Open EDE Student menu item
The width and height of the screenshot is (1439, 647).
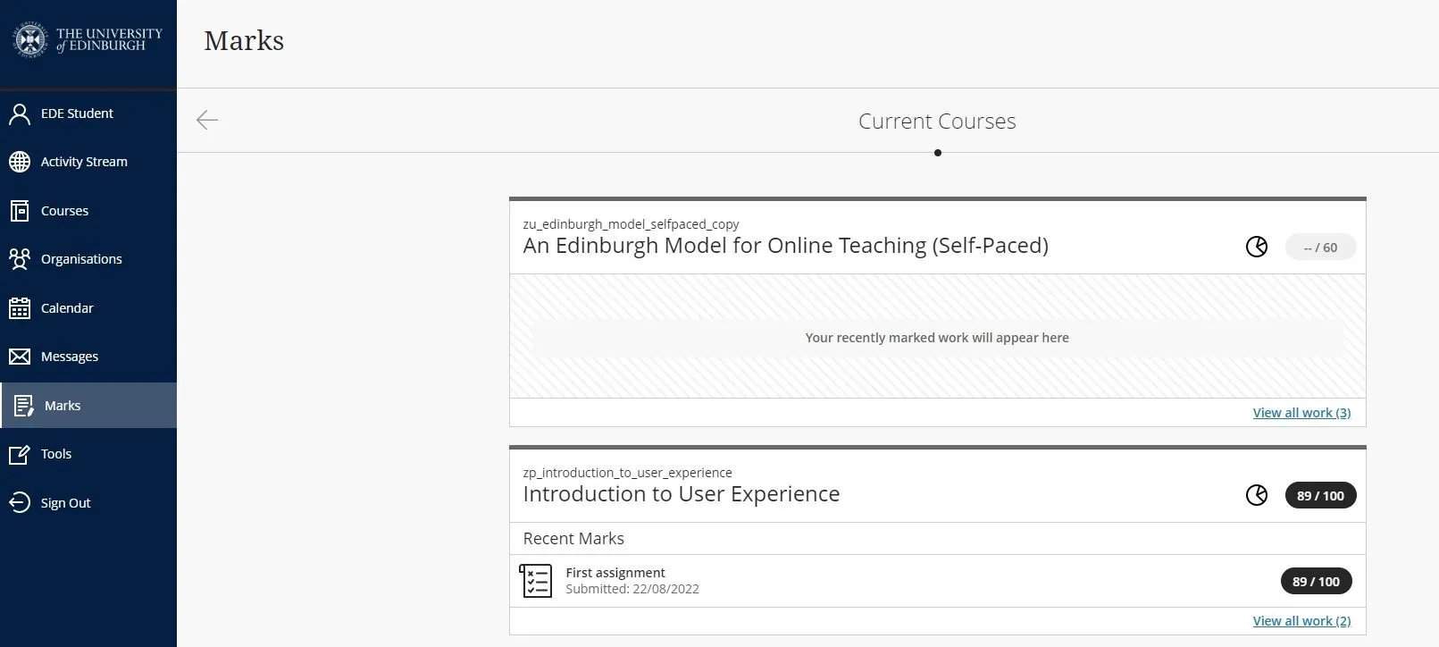tap(88, 113)
